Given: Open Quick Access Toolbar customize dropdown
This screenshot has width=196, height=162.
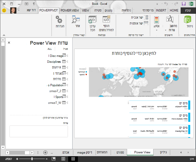Looking at the screenshot, I should pos(157,4).
